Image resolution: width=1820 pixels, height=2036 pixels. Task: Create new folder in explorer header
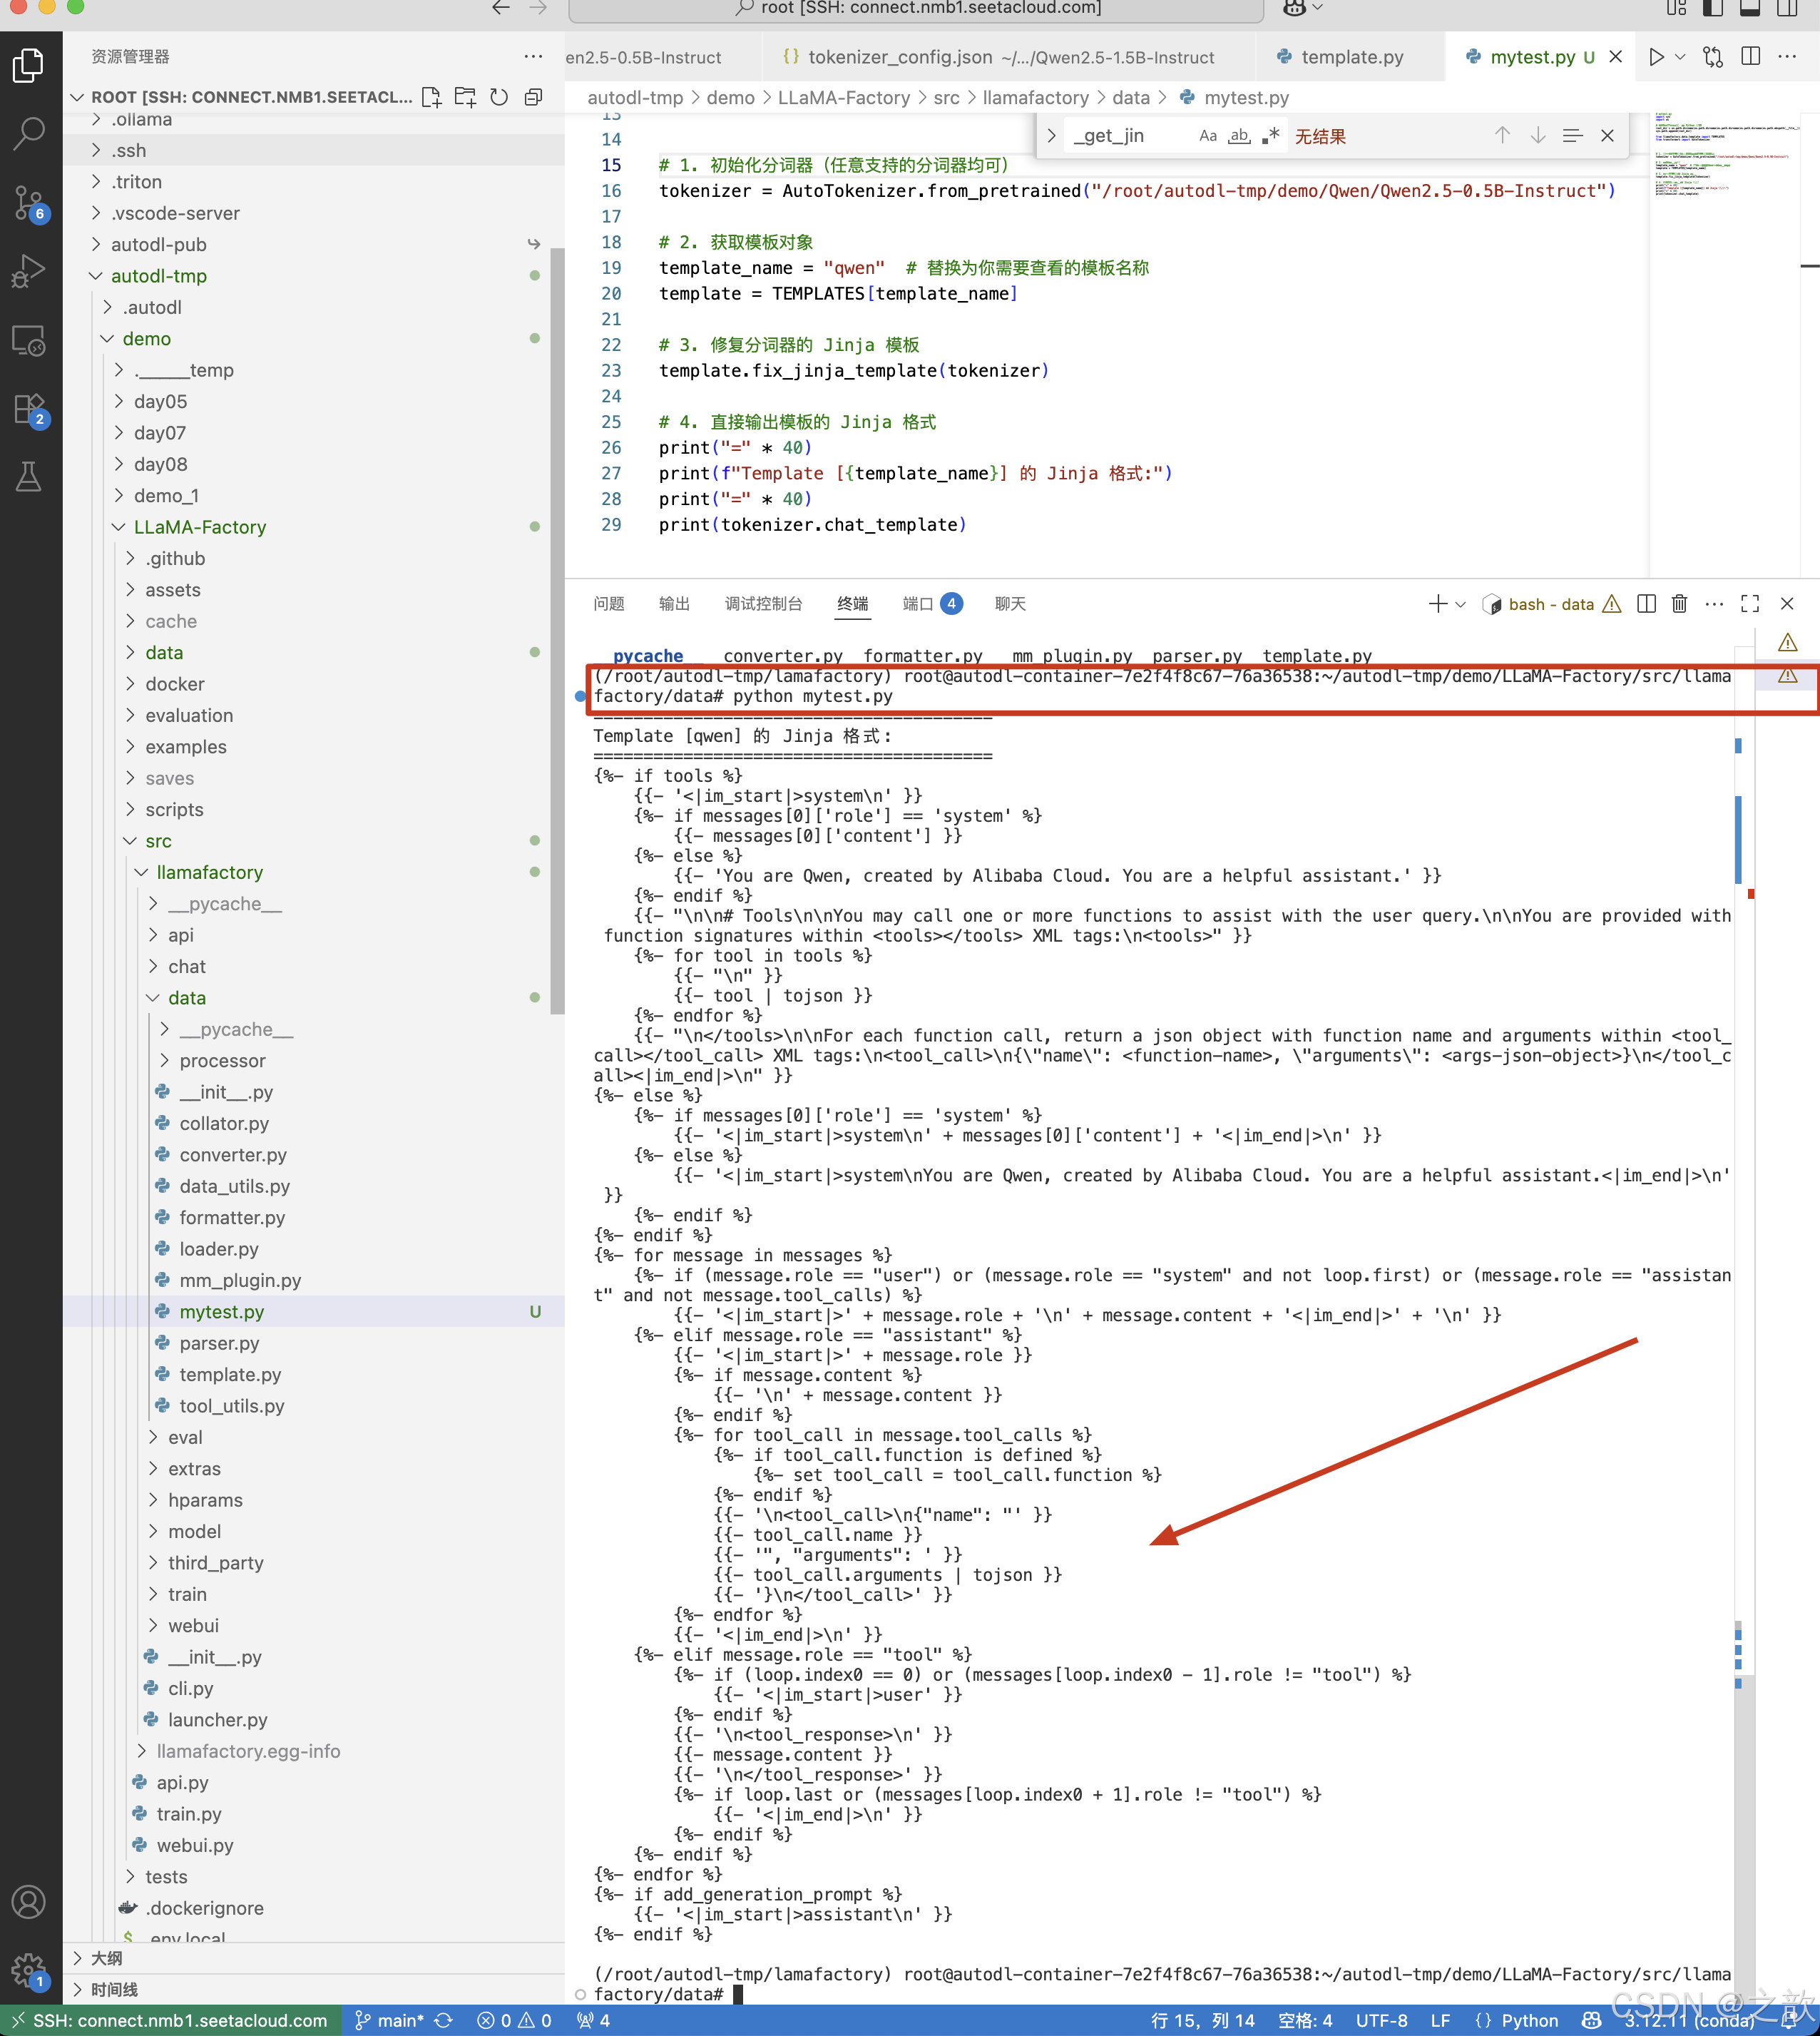(465, 97)
